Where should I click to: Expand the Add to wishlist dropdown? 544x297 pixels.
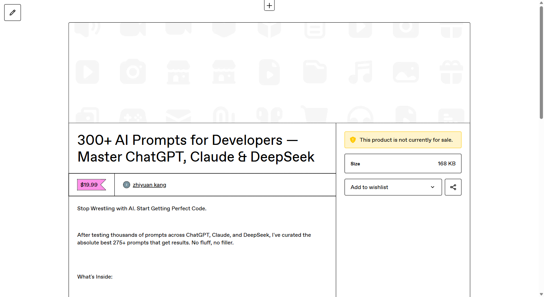click(x=393, y=187)
